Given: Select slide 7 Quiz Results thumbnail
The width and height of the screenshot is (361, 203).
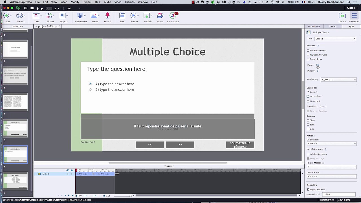Looking at the screenshot, I should [x=16, y=181].
